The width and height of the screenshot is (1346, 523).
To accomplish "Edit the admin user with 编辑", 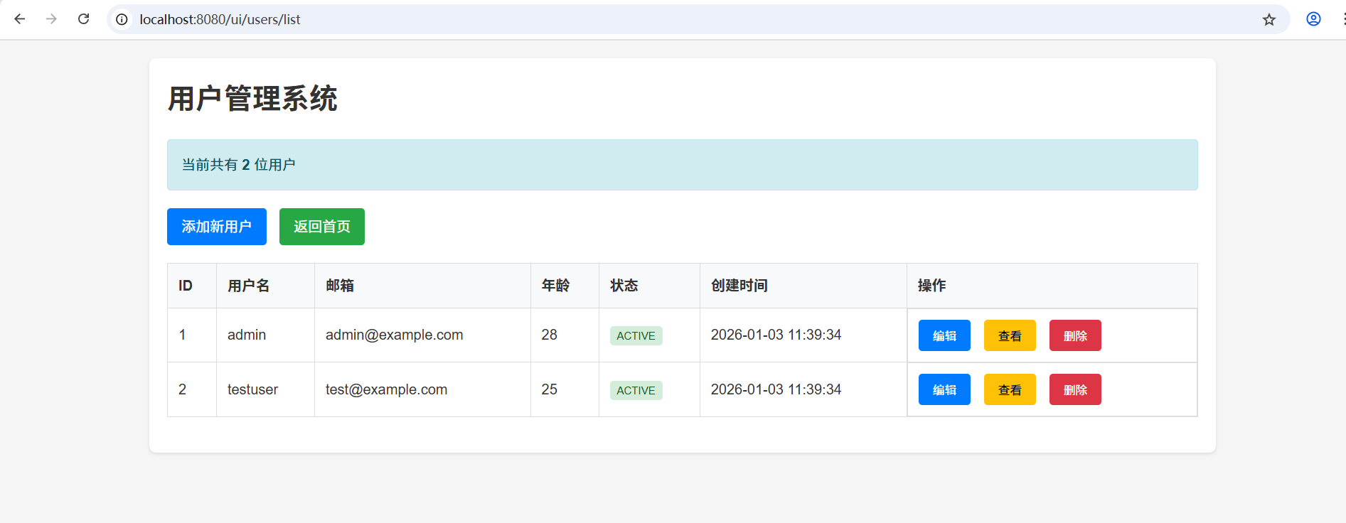I will (944, 335).
